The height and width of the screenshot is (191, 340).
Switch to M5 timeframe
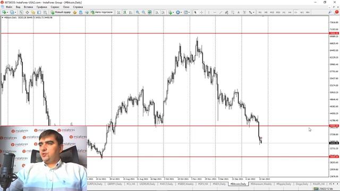coord(266,12)
